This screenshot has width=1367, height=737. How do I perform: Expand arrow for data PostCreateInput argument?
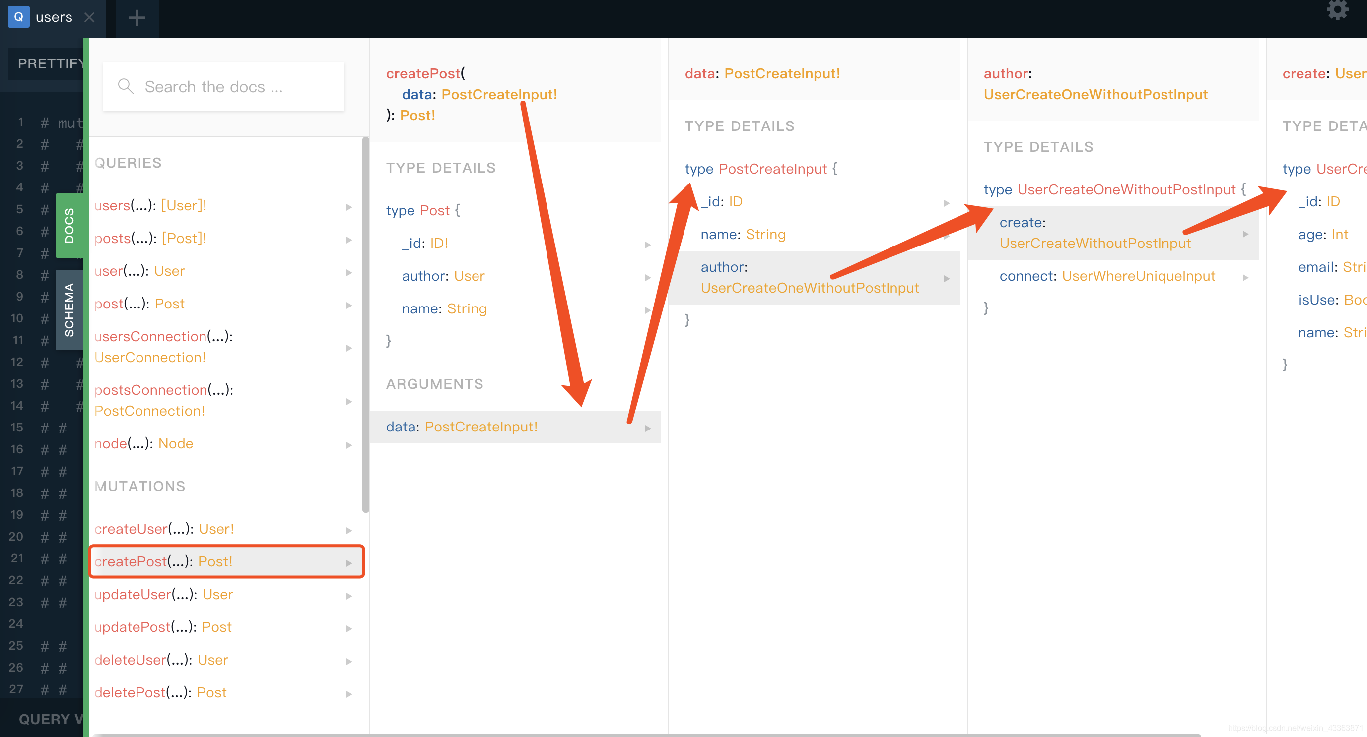coord(648,428)
